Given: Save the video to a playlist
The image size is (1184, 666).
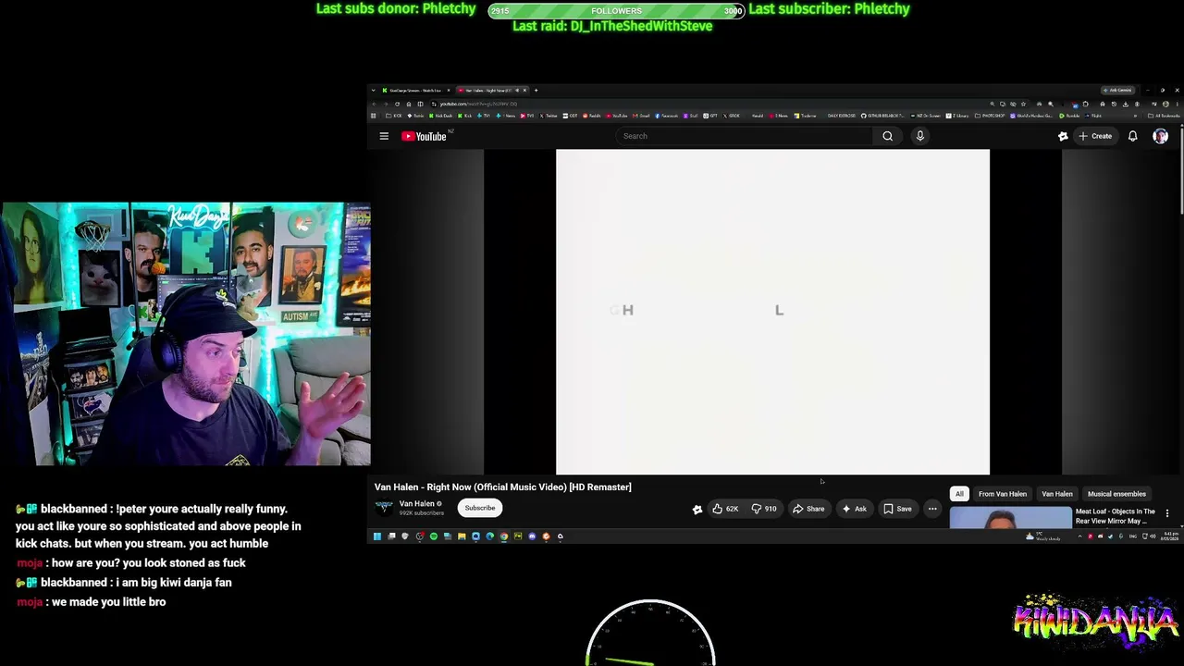Looking at the screenshot, I should coord(897,509).
